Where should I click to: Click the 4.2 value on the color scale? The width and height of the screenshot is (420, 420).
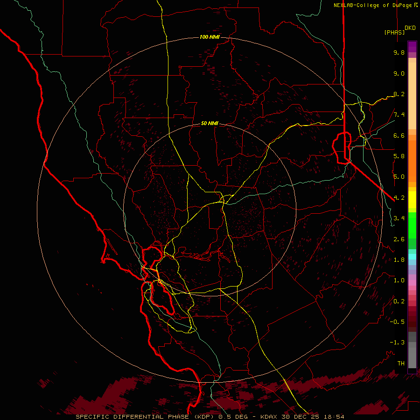(399, 198)
